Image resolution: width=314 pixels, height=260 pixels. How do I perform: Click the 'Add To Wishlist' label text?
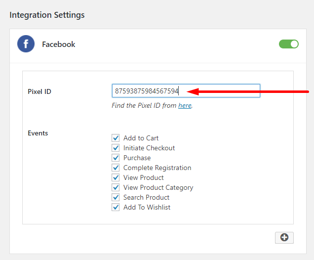(147, 207)
